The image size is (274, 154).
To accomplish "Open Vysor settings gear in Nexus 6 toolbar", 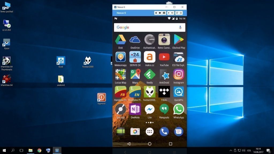I will click(156, 13).
